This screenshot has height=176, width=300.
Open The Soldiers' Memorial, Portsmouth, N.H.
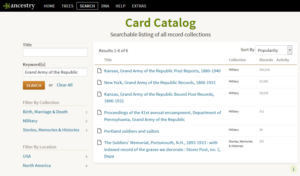(x=162, y=149)
